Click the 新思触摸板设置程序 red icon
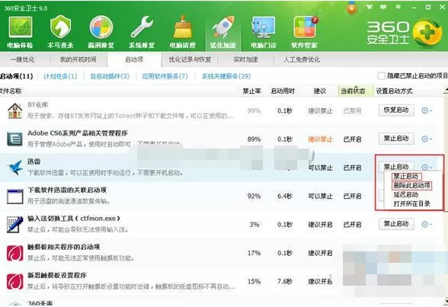 (15, 281)
